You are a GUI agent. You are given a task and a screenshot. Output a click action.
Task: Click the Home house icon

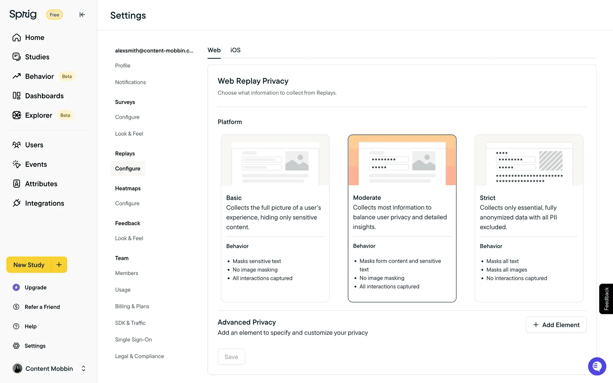[x=17, y=38]
